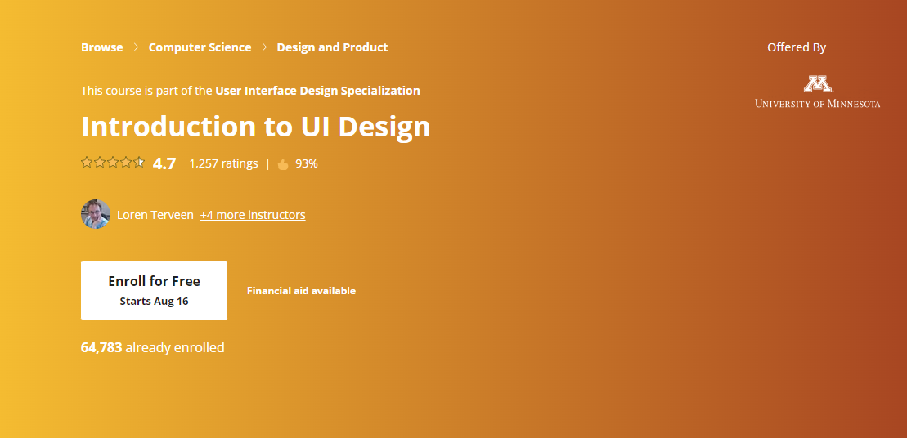Click the Introduction to UI Design title

coord(256,127)
